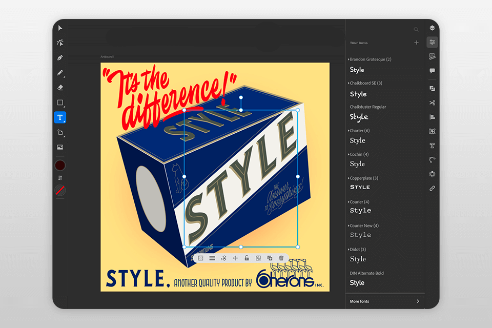Open the Layers panel icon
Screen dimensions: 492x328
[x=432, y=28]
